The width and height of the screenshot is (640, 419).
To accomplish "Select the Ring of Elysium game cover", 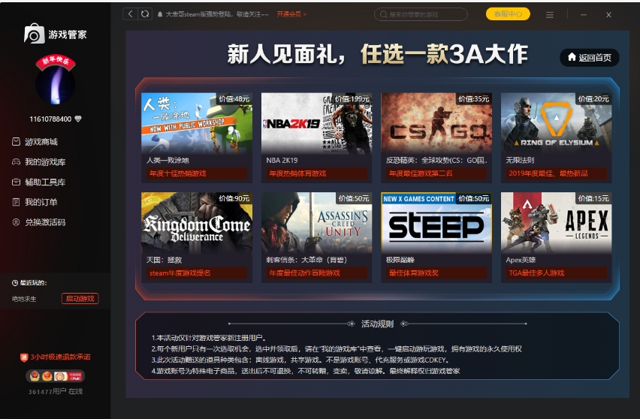I will click(556, 123).
